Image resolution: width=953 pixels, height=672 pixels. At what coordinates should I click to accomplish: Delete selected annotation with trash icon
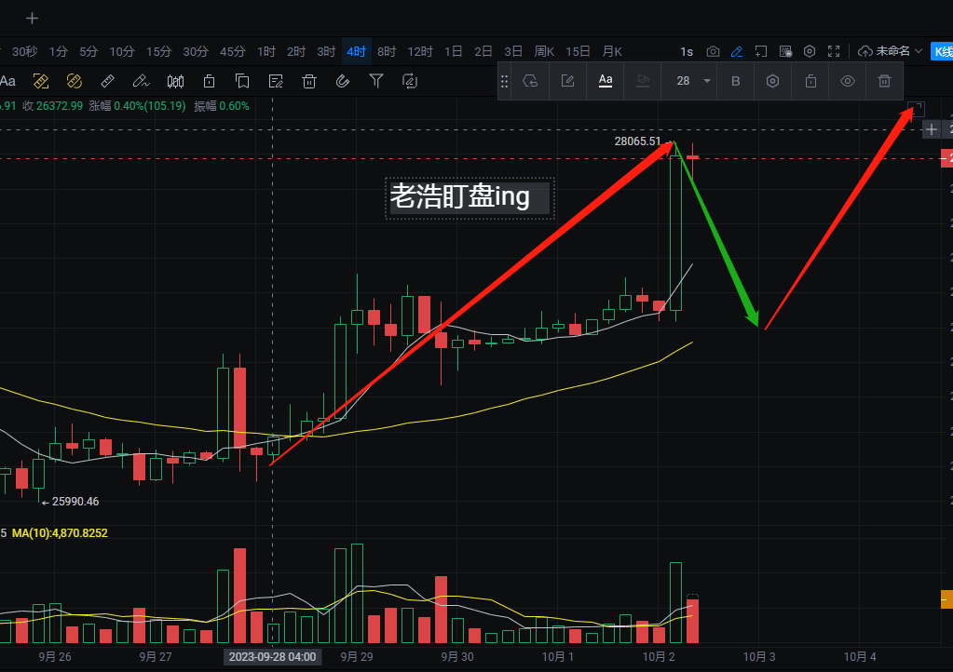pyautogui.click(x=885, y=81)
